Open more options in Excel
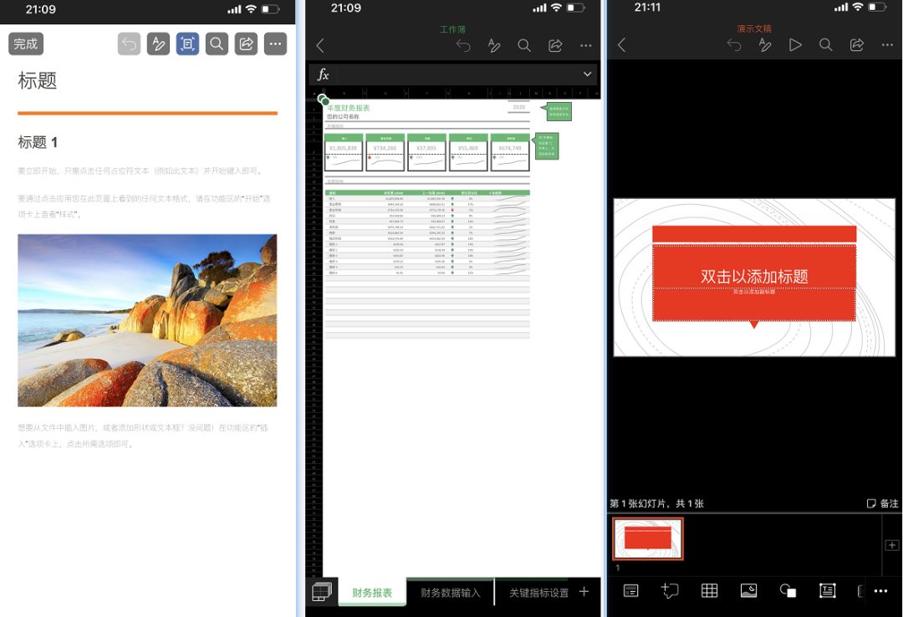Viewport: 903px width, 617px height. [585, 45]
